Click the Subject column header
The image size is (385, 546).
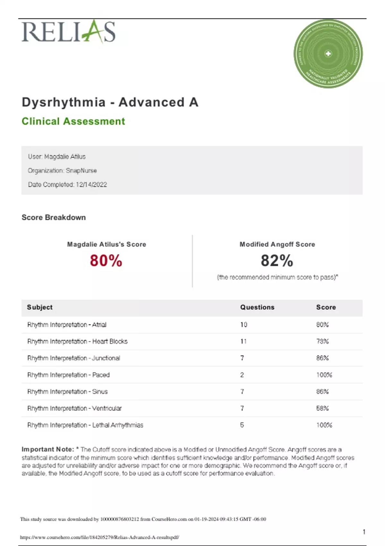point(40,307)
